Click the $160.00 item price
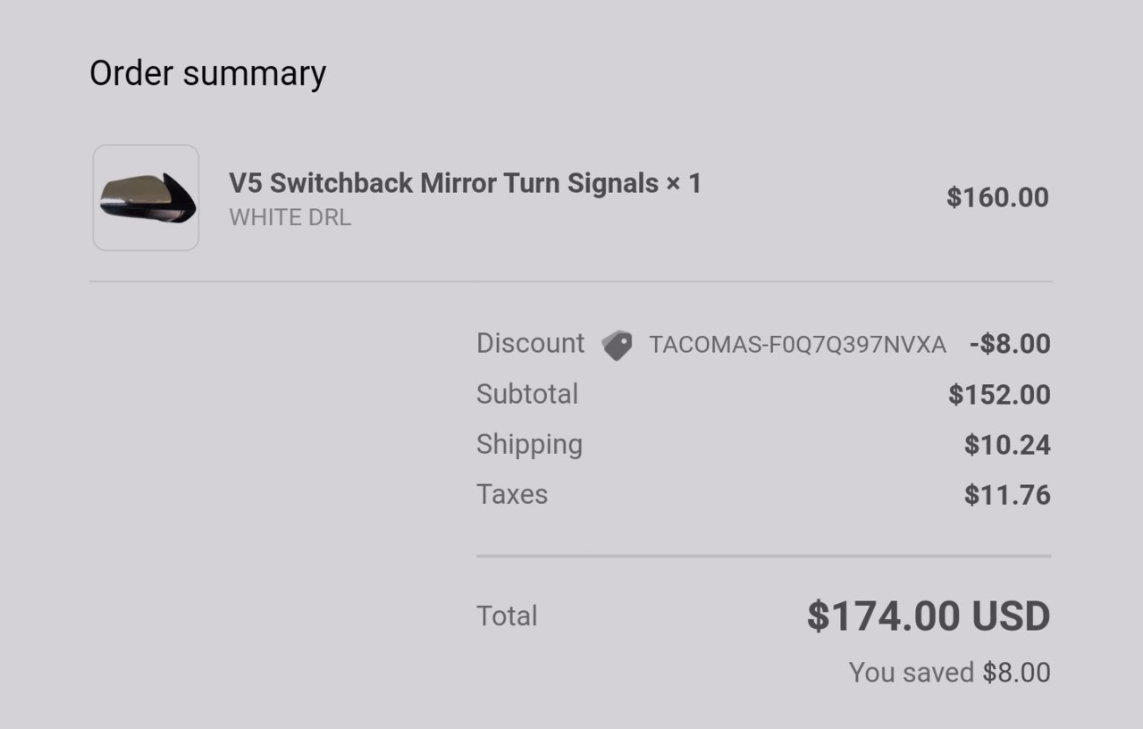The image size is (1143, 729). 997,197
